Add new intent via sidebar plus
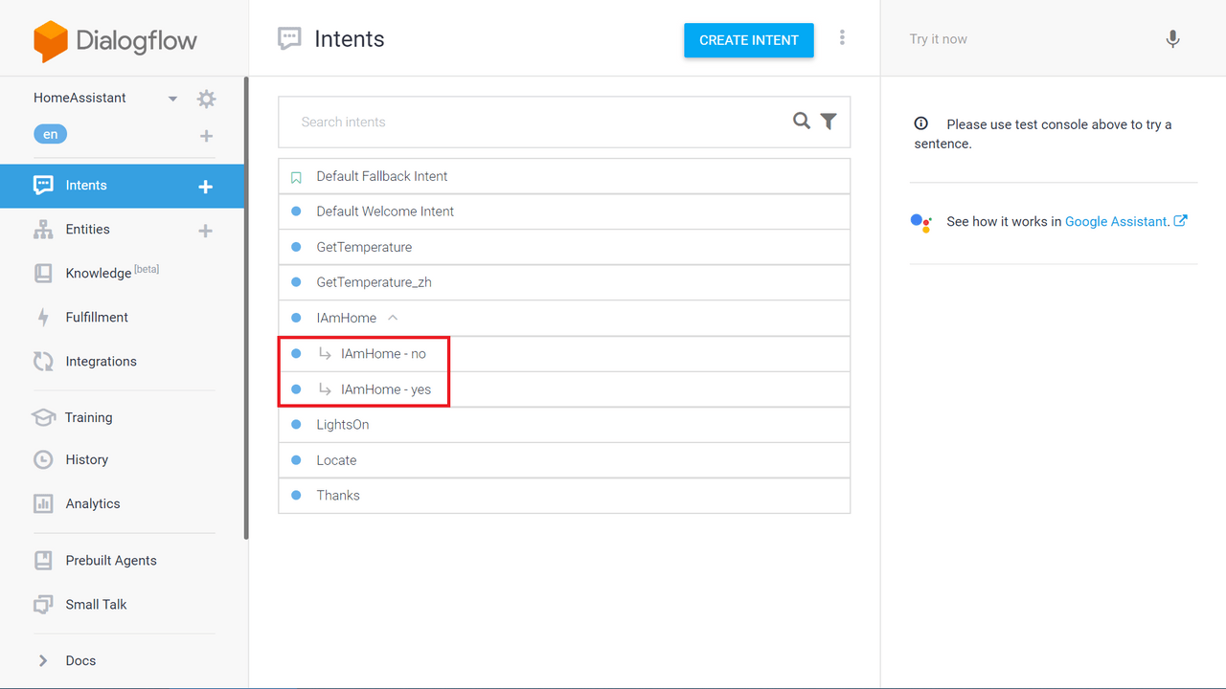 (205, 187)
